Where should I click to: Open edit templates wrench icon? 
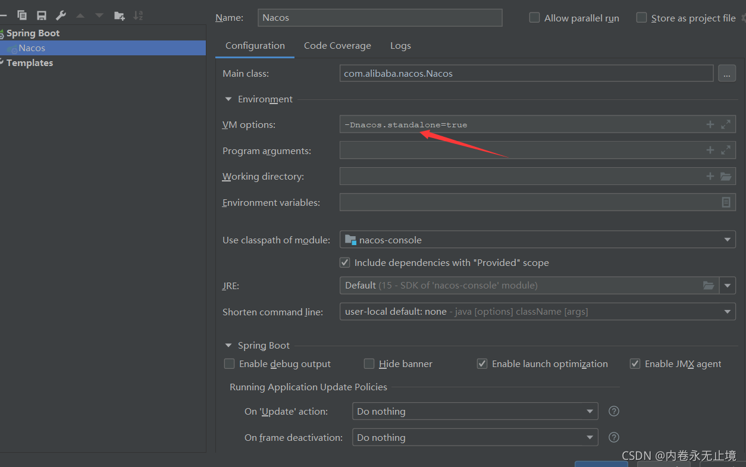pyautogui.click(x=61, y=15)
